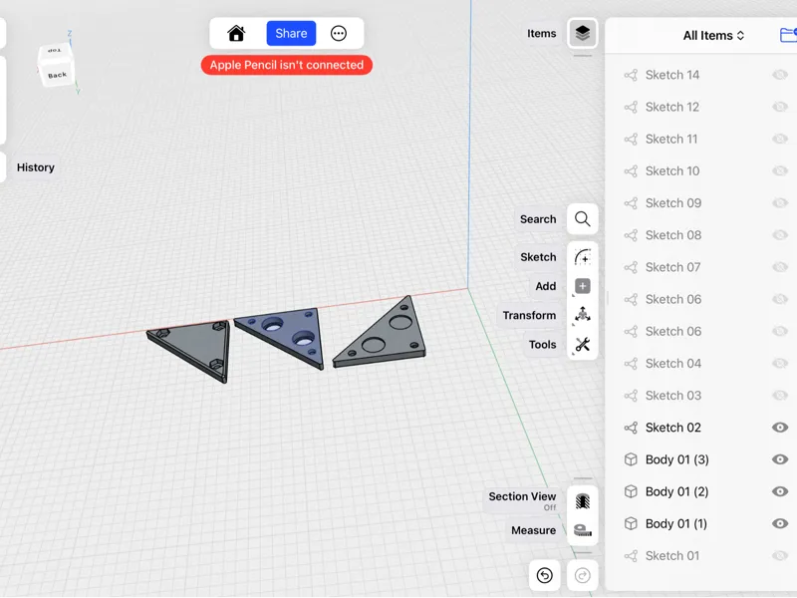Hide Sketch 02 using its eye icon
The height and width of the screenshot is (598, 797).
780,428
